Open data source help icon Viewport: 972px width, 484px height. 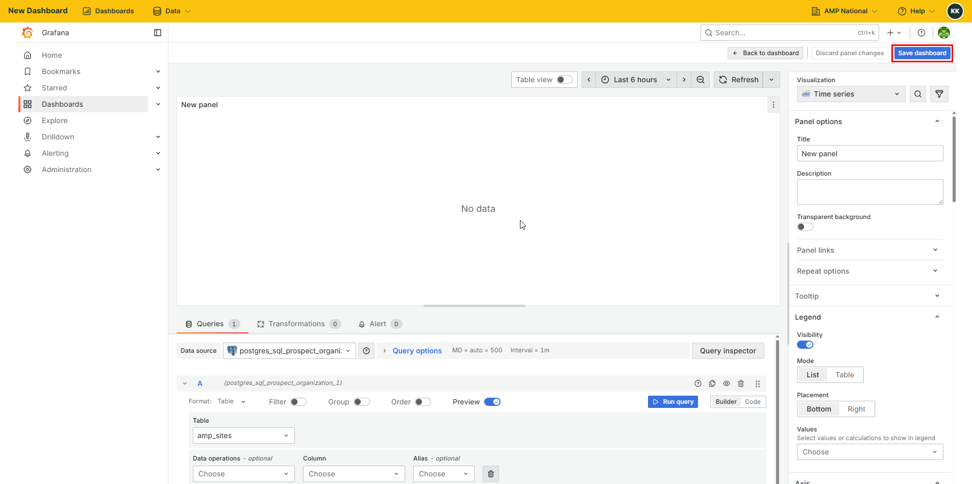tap(366, 351)
